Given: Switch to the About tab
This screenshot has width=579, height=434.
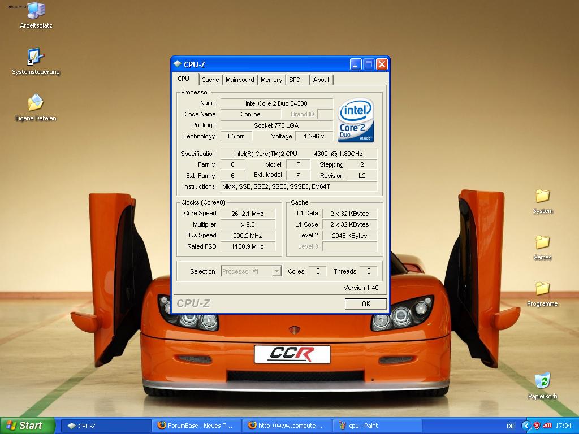Looking at the screenshot, I should 321,80.
